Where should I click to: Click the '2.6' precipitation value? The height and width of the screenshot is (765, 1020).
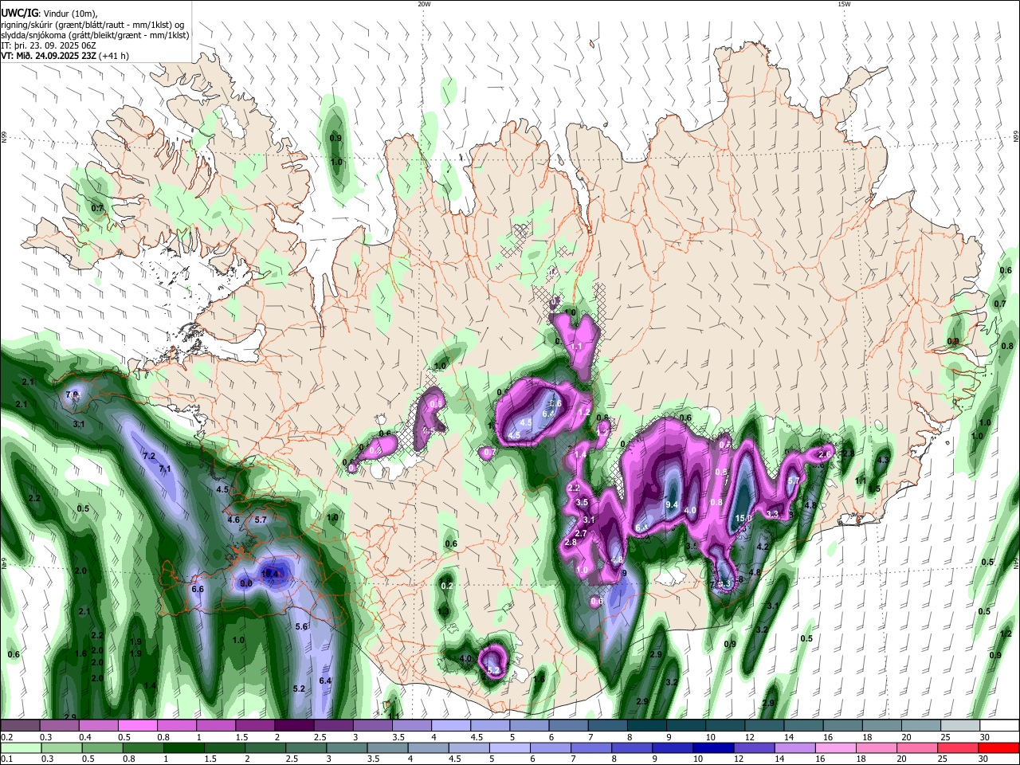click(825, 454)
